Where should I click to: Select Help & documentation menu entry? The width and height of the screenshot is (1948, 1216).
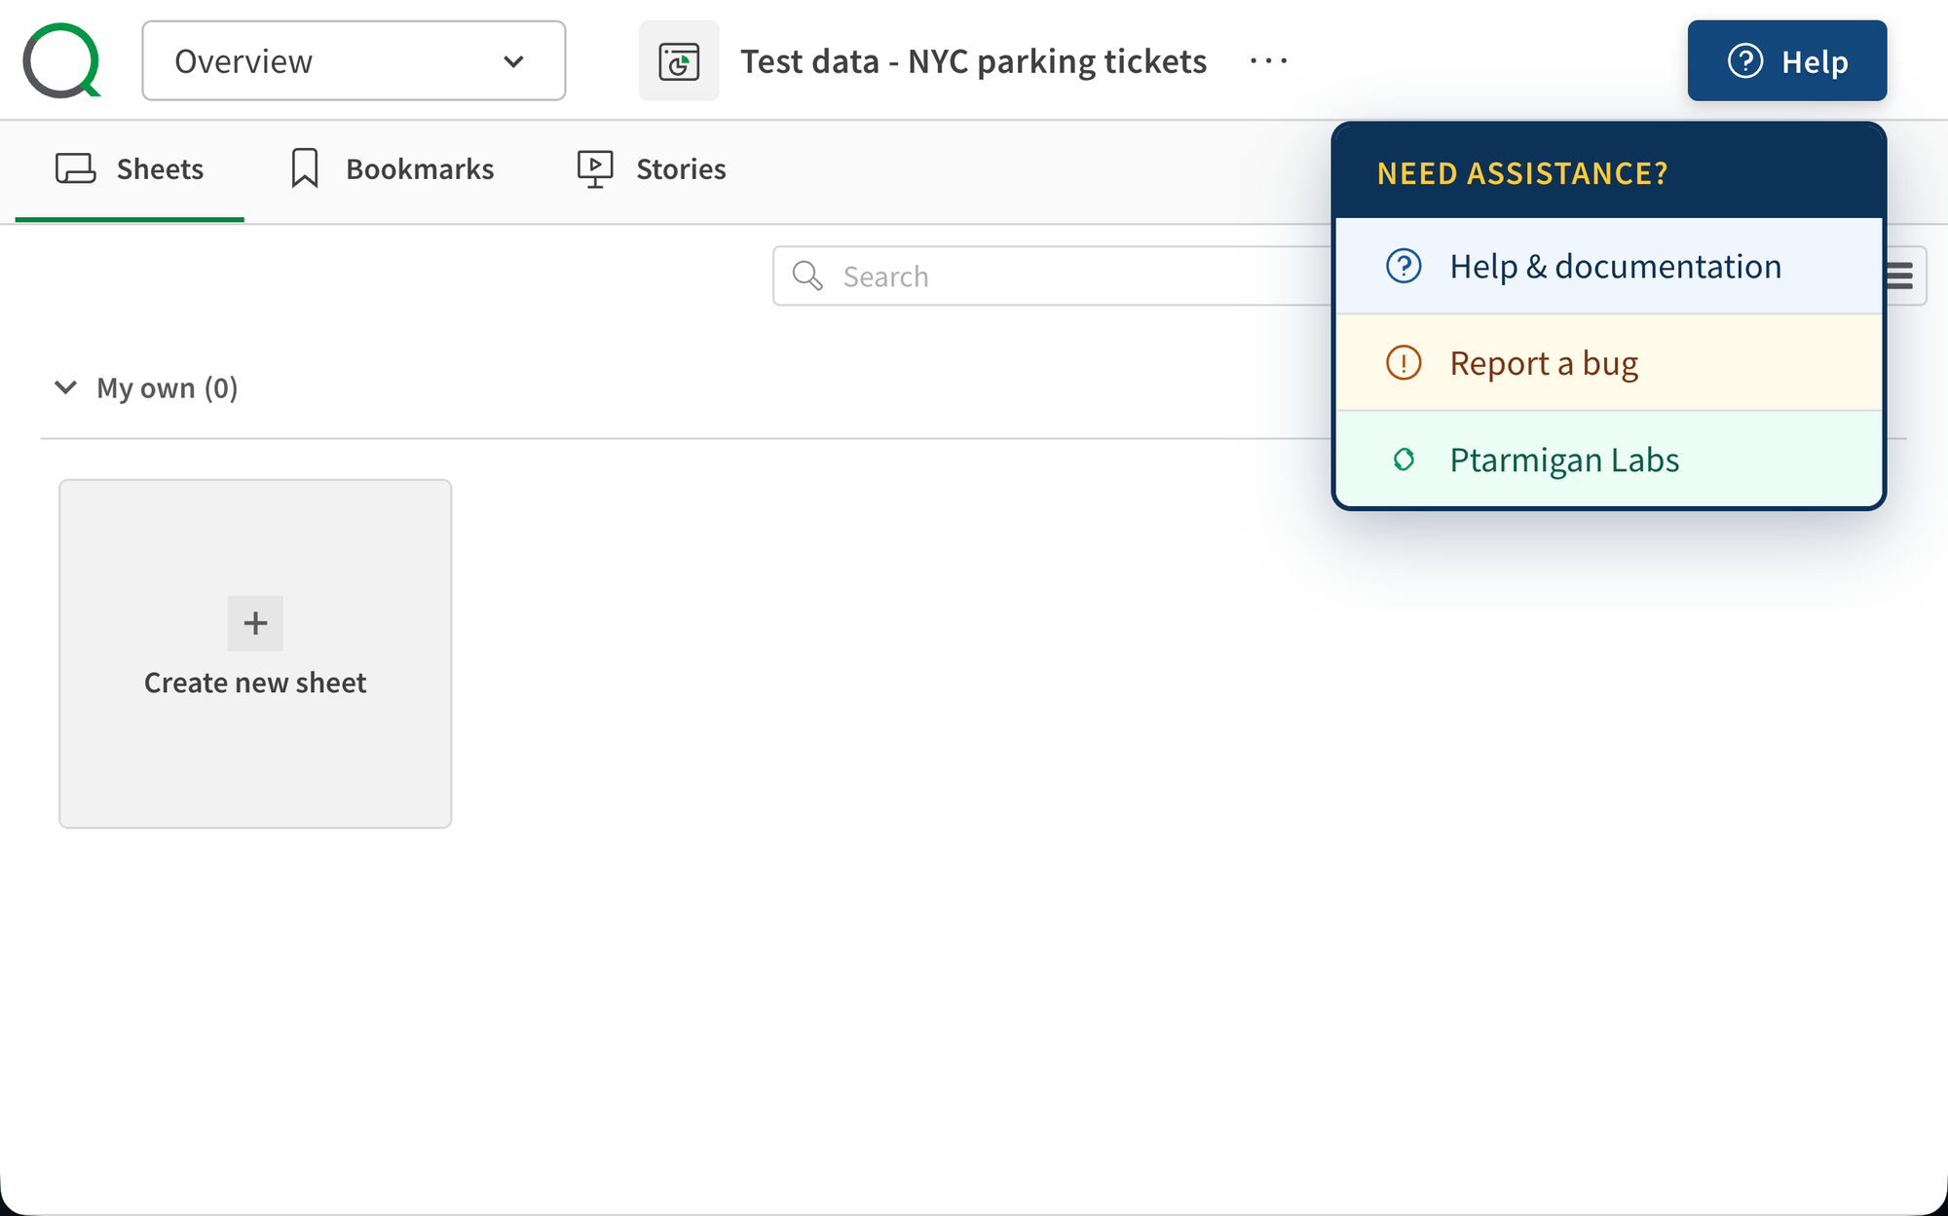(x=1615, y=267)
